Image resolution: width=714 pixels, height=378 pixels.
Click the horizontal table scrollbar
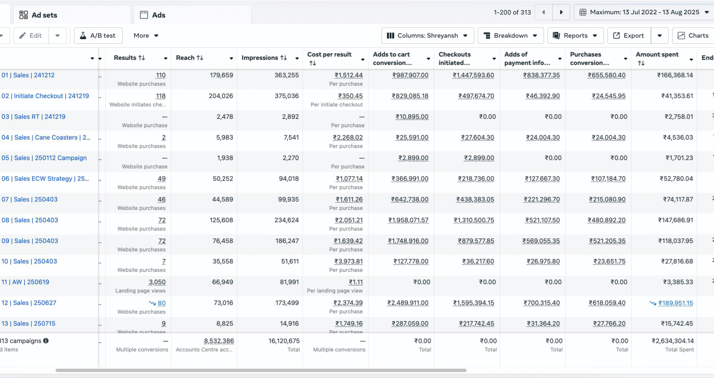pos(261,370)
